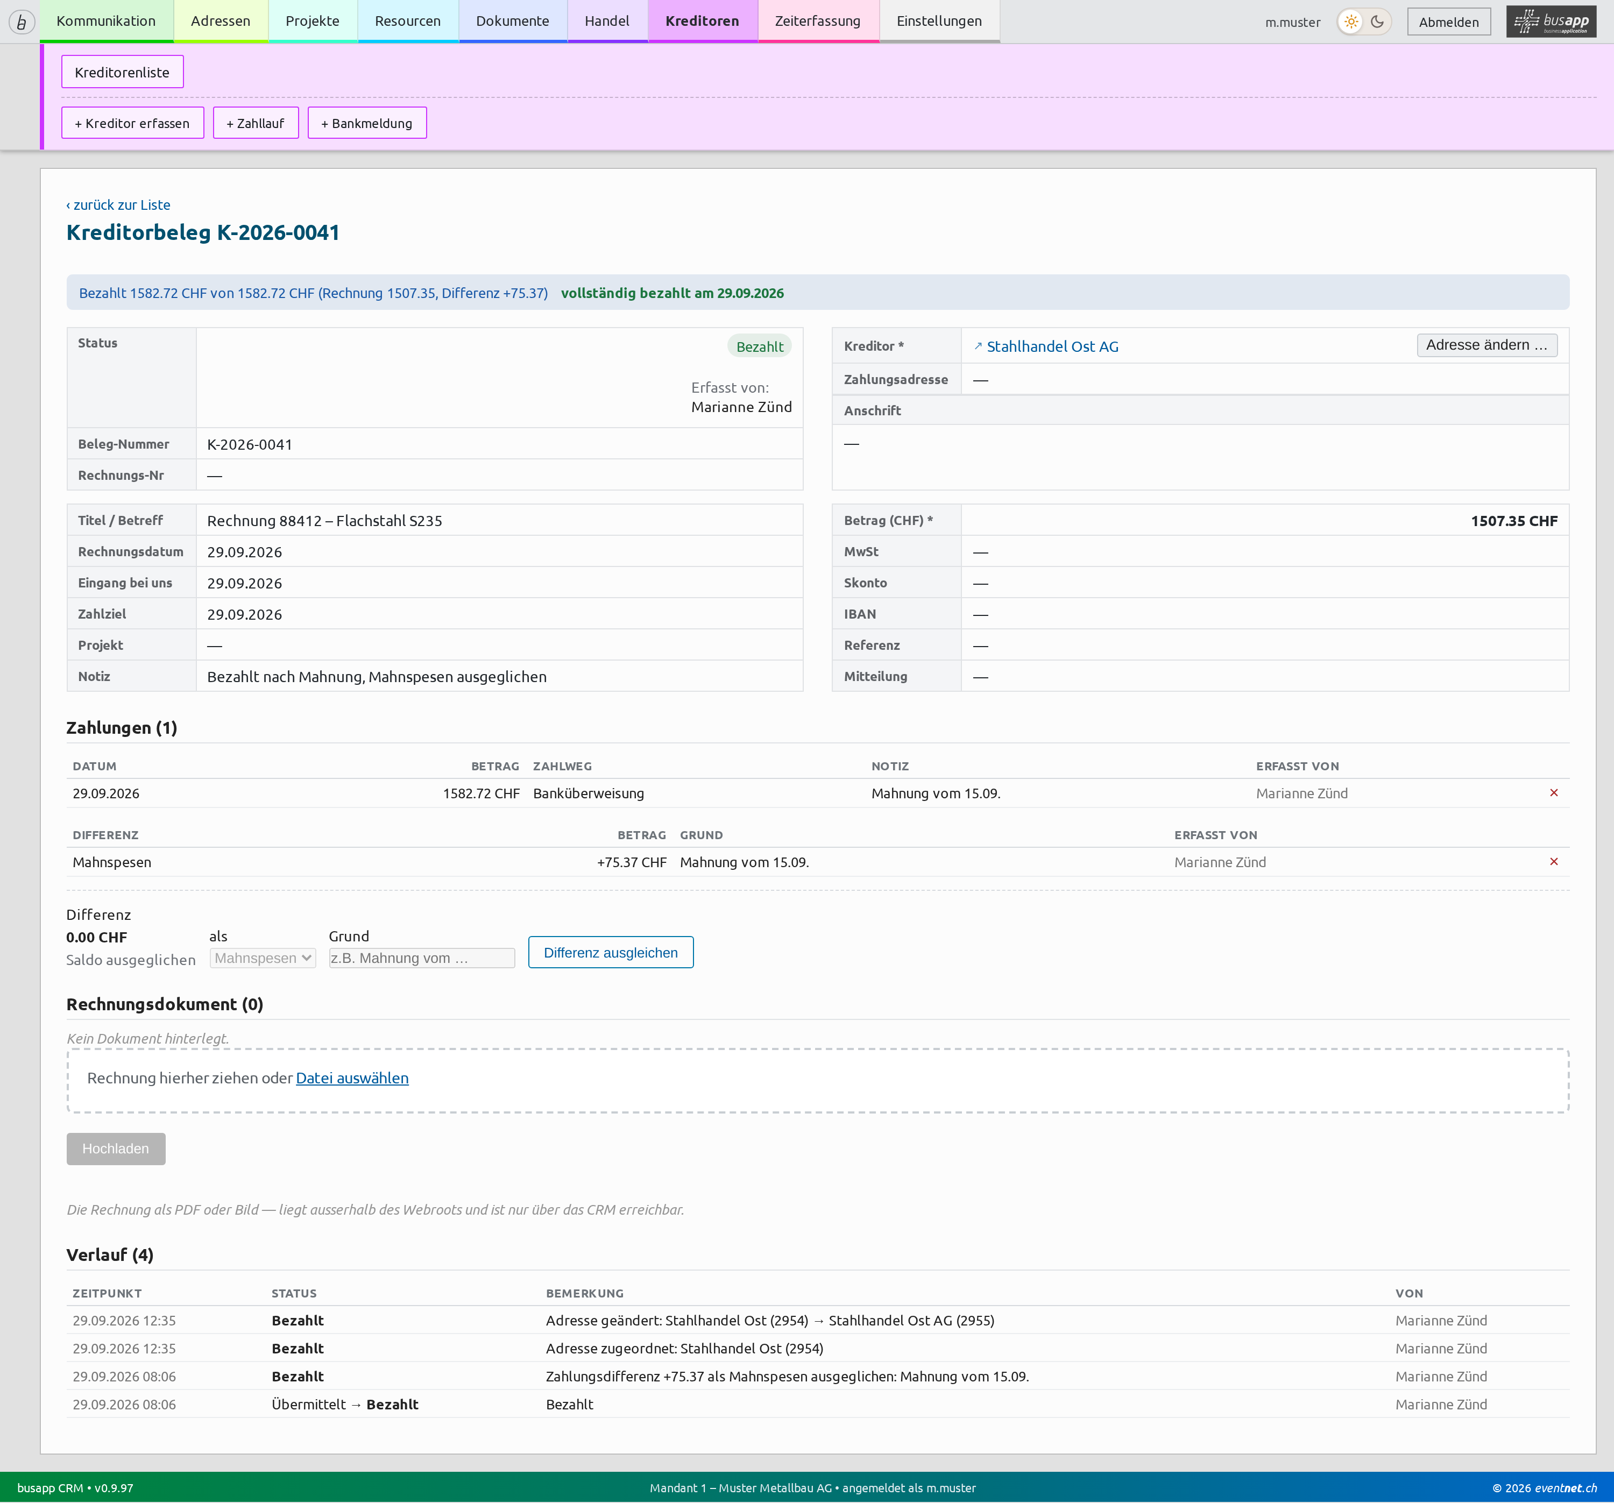Focus the Grund input field
Viewport: 1614px width, 1503px height.
pos(422,958)
